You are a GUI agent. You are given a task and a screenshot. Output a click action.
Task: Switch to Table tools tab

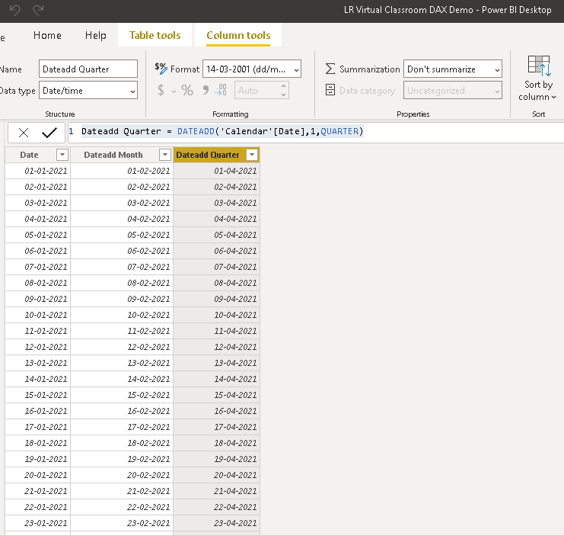pos(155,35)
